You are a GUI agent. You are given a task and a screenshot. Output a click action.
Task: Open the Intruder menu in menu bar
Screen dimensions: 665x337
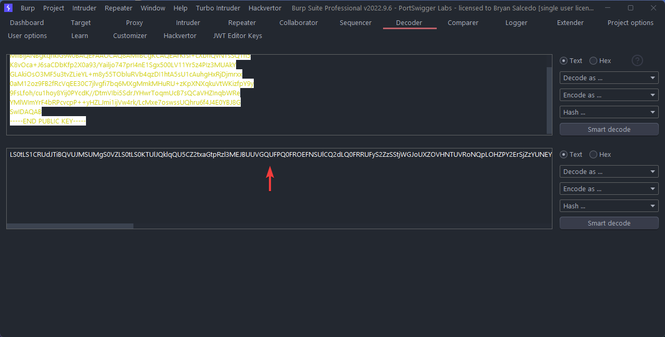click(84, 8)
